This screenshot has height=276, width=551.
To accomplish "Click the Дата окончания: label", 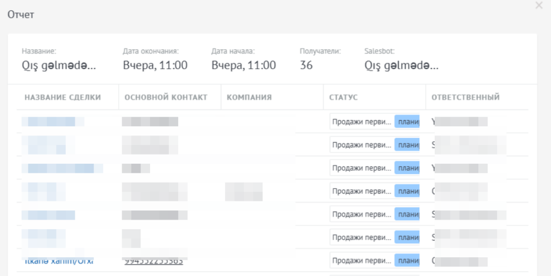I will tap(151, 51).
